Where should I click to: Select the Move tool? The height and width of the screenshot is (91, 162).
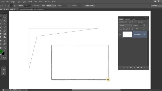(x=5, y=17)
